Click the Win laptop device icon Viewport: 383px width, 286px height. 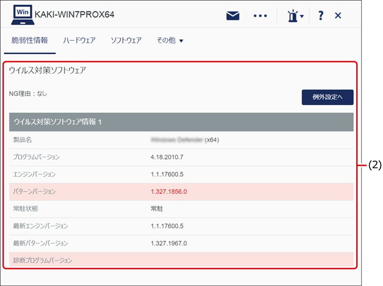(23, 15)
